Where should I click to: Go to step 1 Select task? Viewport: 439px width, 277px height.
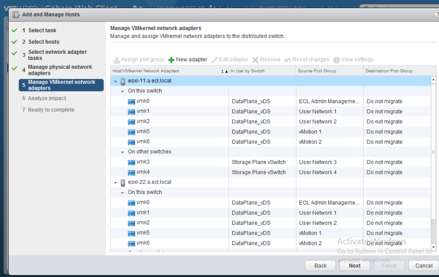pos(42,30)
